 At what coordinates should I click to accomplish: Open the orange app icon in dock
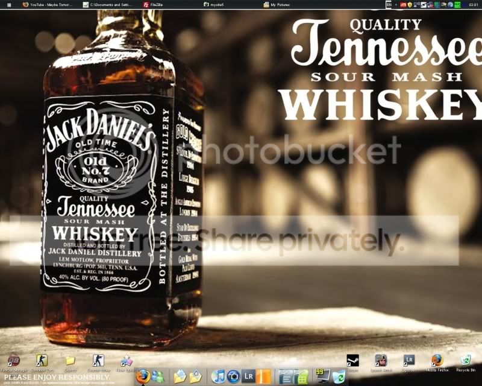click(263, 377)
